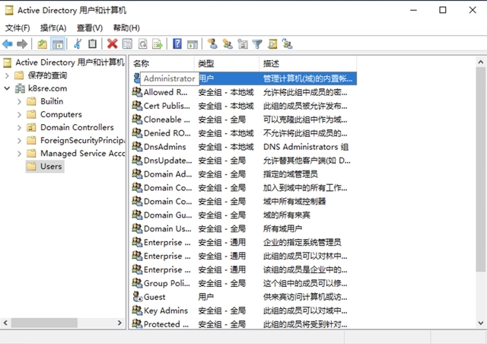
Task: Click tree horizontal scrollbar right arrow
Action: (119, 323)
